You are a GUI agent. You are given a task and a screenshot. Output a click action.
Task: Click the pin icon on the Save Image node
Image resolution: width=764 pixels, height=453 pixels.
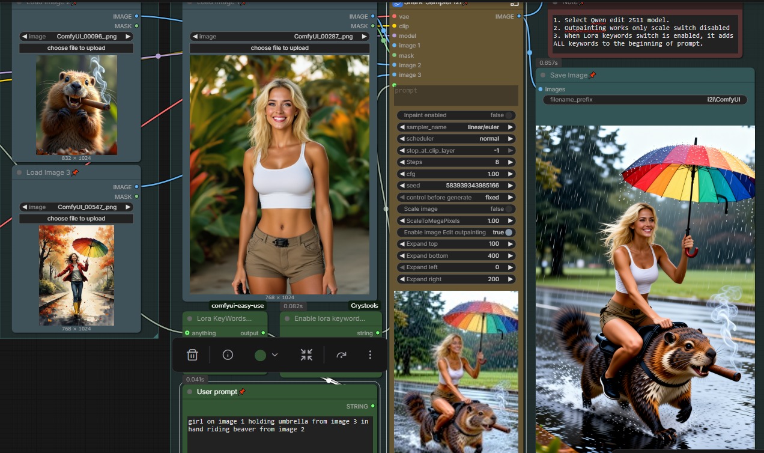click(x=592, y=75)
